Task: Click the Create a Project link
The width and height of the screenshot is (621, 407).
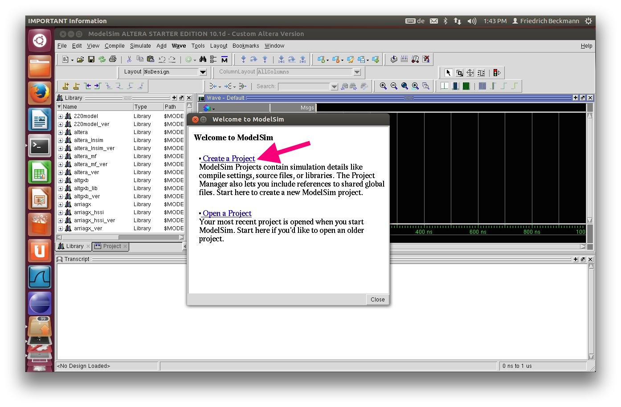Action: [229, 159]
